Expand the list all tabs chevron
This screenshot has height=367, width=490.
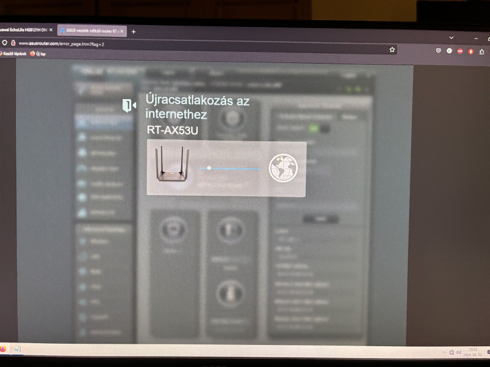coord(451,37)
